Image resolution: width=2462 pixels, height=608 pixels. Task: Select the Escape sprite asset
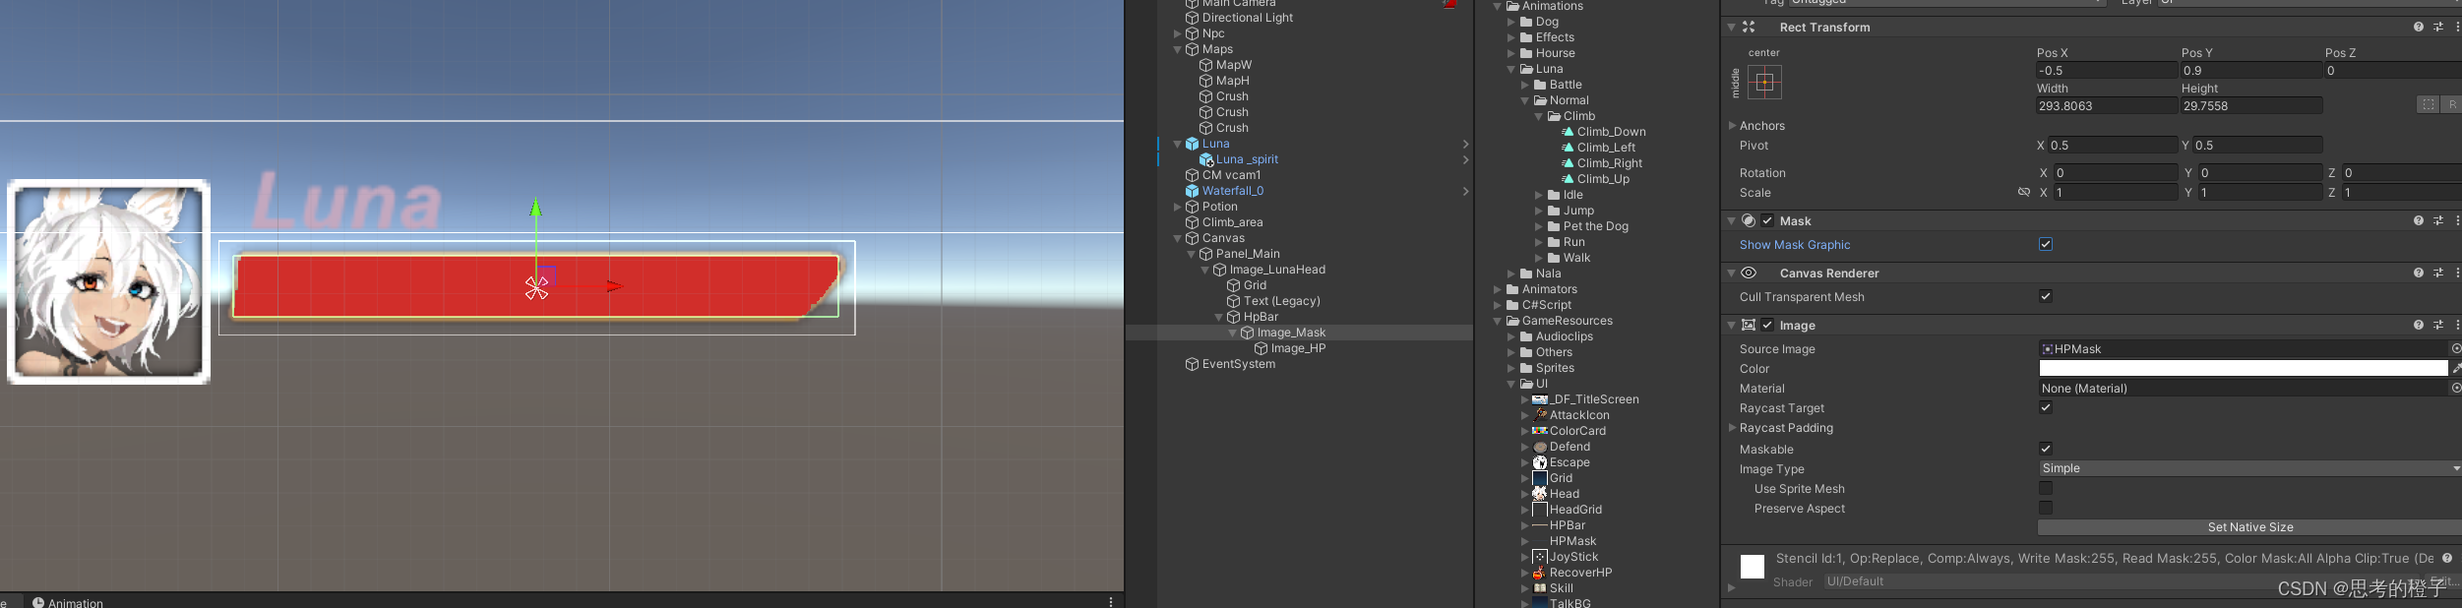[x=1561, y=462]
